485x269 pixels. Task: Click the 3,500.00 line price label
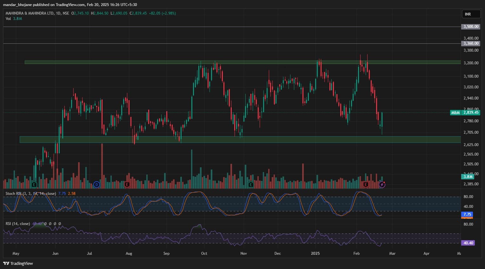pos(470,27)
